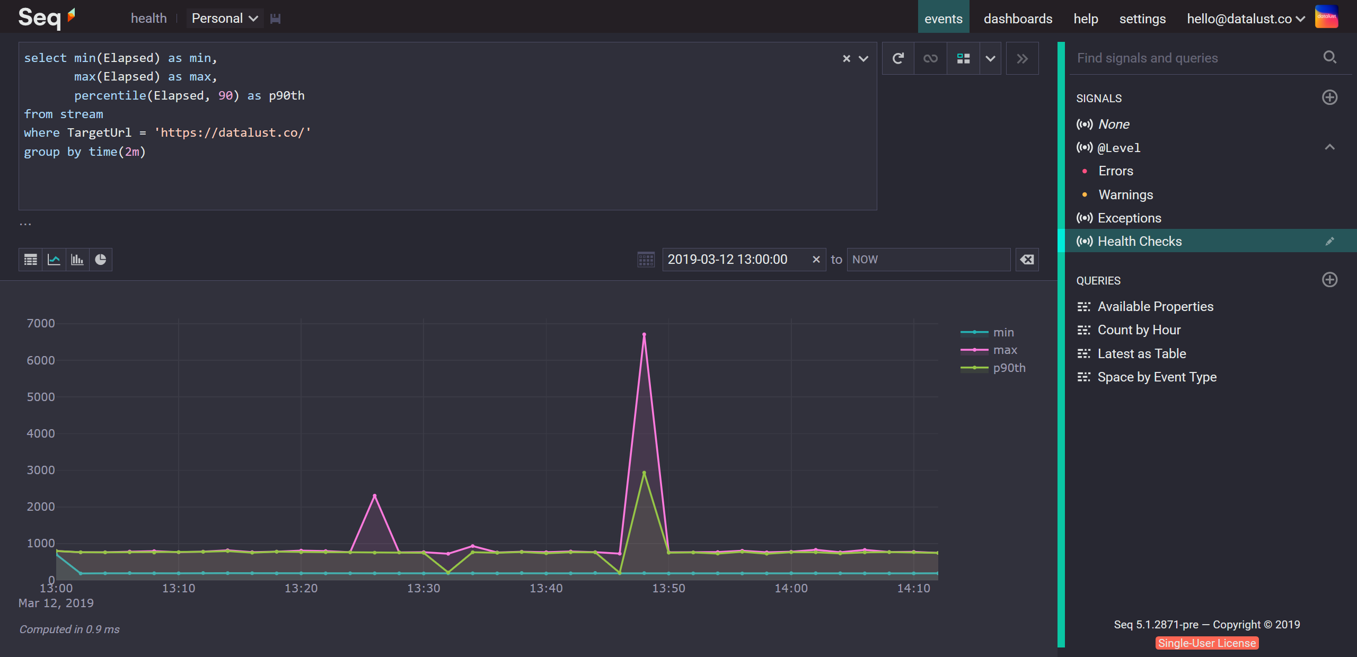1357x657 pixels.
Task: Open Personal workspace dropdown
Action: coord(225,19)
